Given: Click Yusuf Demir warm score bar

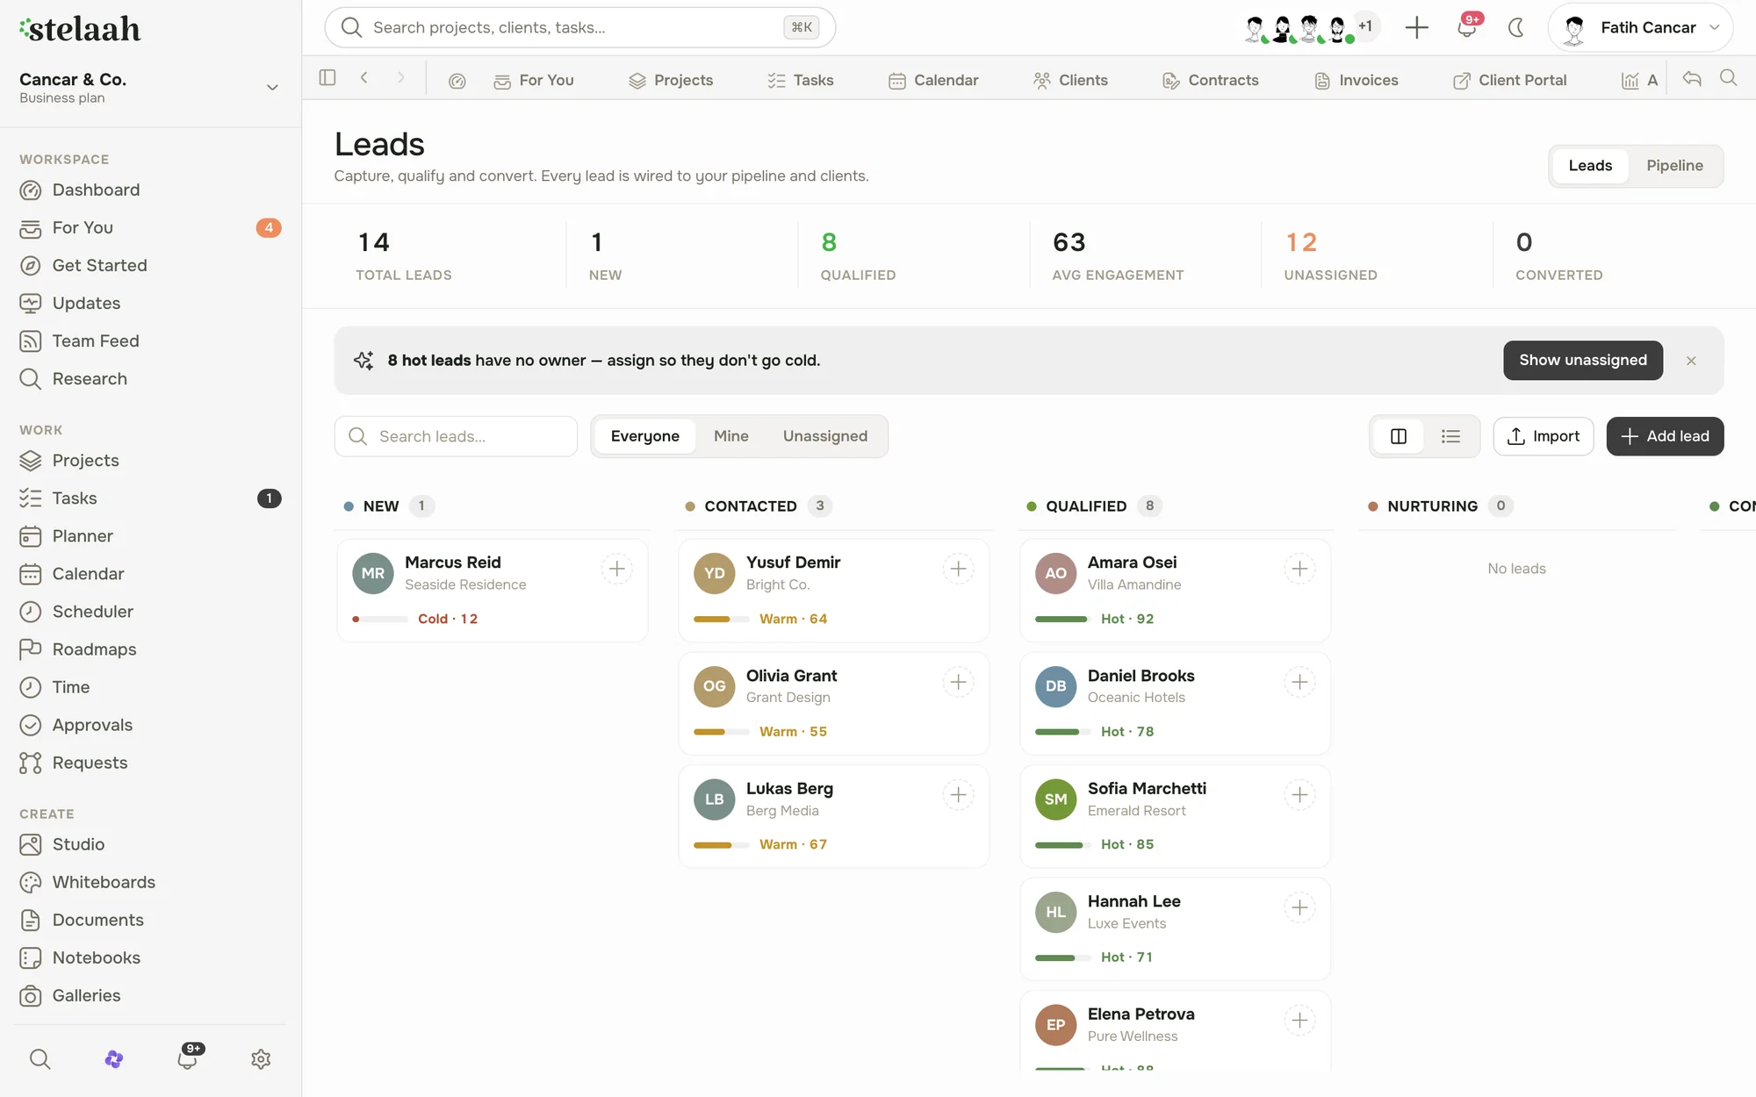Looking at the screenshot, I should click(722, 619).
